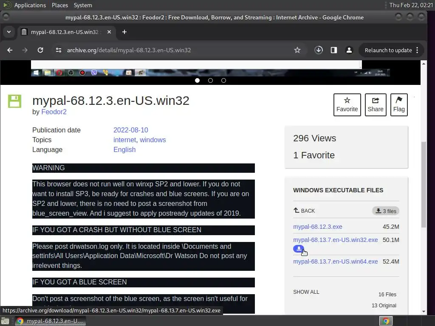Image resolution: width=435 pixels, height=326 pixels.
Task: Open the windows topic link
Action: click(x=153, y=140)
